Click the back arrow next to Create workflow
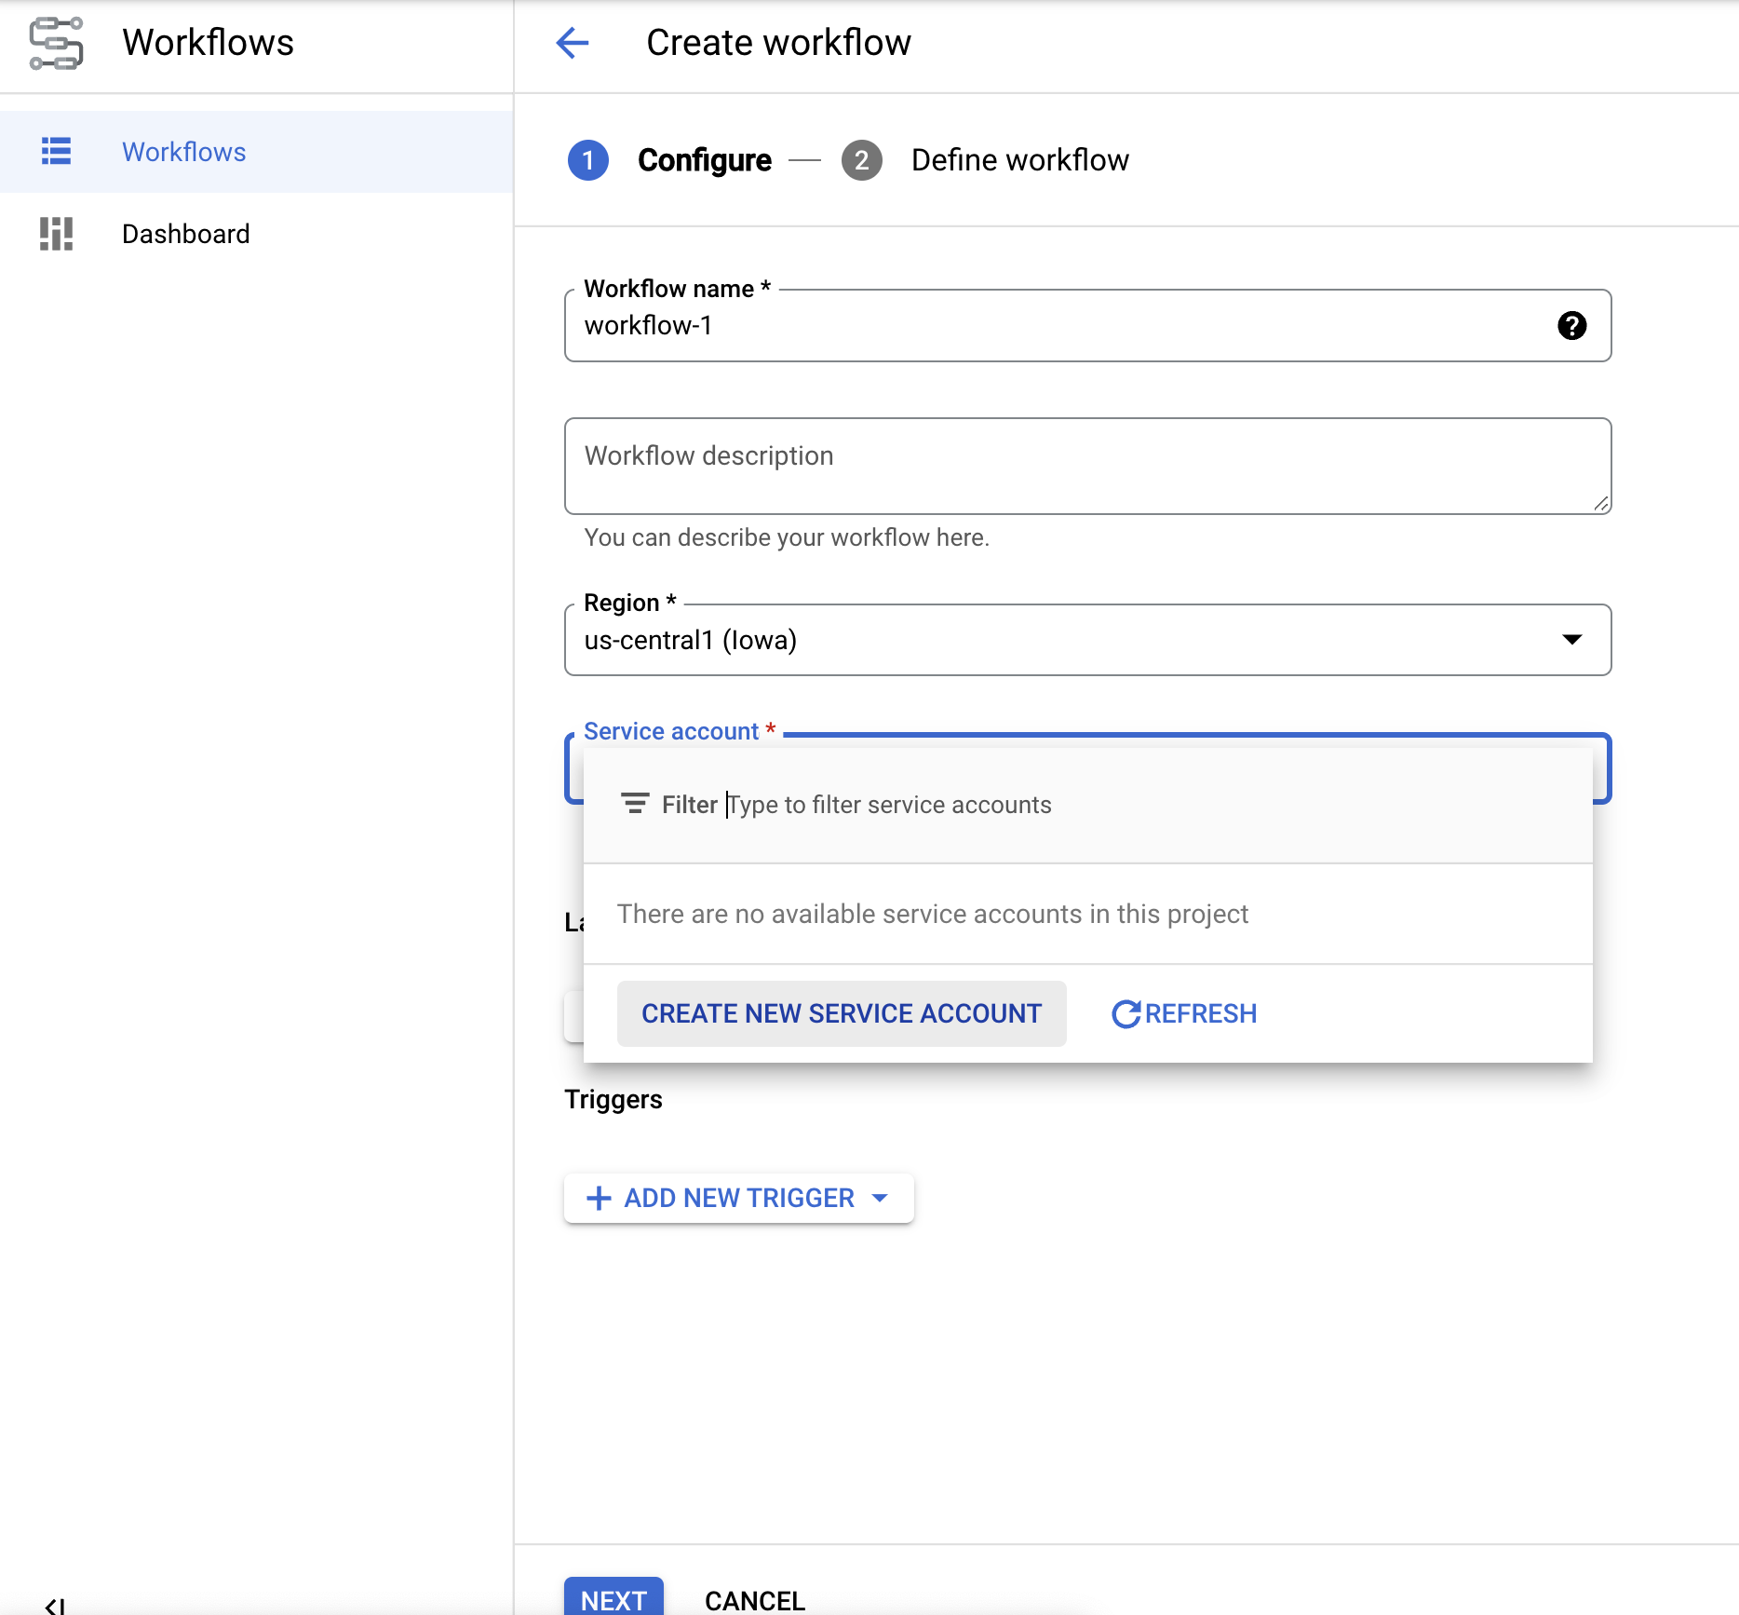The height and width of the screenshot is (1615, 1739). click(573, 43)
